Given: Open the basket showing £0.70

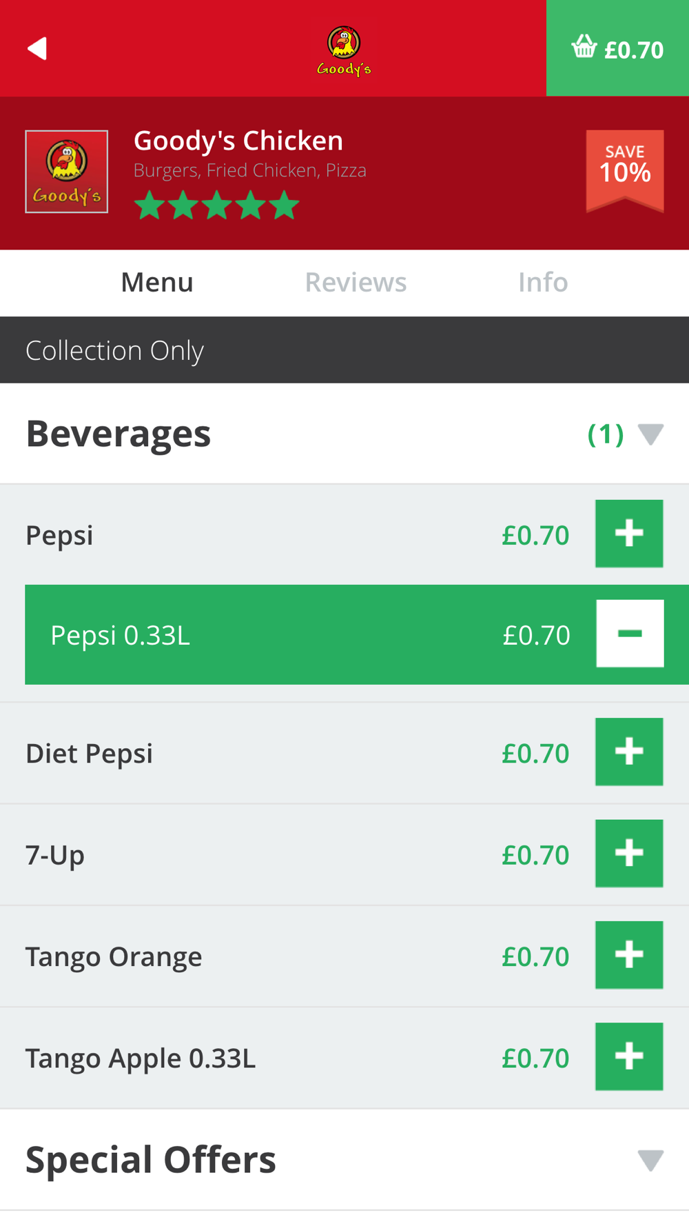Looking at the screenshot, I should point(617,49).
